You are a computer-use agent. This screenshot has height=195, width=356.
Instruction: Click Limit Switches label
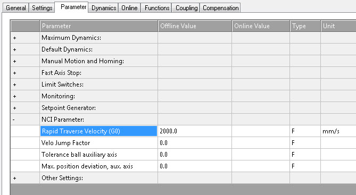(x=62, y=84)
